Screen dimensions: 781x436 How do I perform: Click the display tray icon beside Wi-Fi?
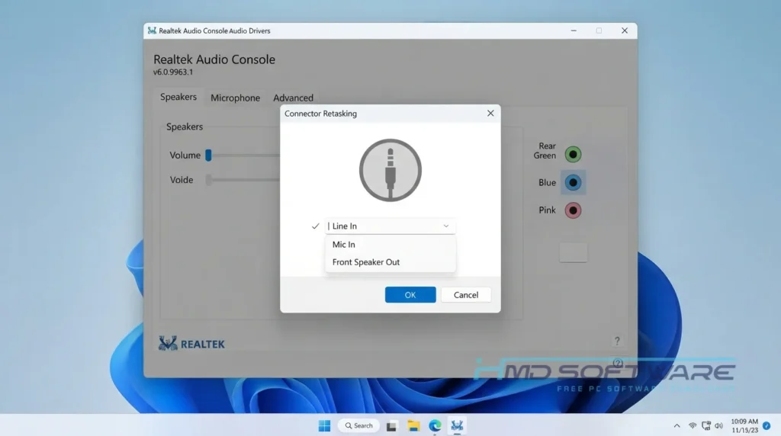[705, 425]
